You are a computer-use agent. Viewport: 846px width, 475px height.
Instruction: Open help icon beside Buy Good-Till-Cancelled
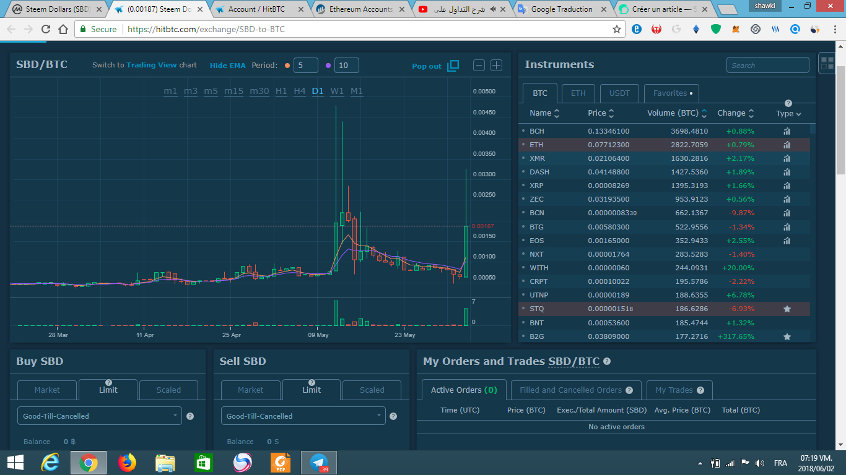[x=190, y=416]
